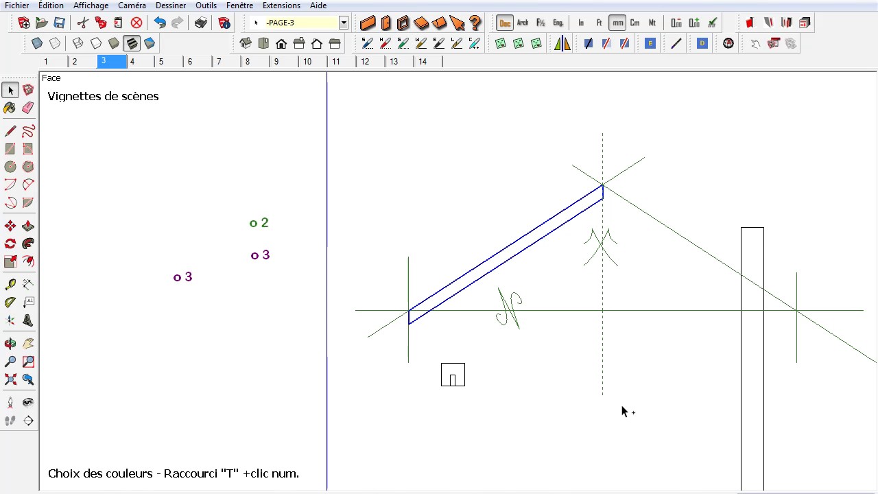Select the Circle tool
The width and height of the screenshot is (878, 494).
coord(10,167)
